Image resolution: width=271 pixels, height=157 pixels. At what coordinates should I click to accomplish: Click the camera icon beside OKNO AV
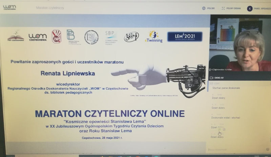click(211, 77)
